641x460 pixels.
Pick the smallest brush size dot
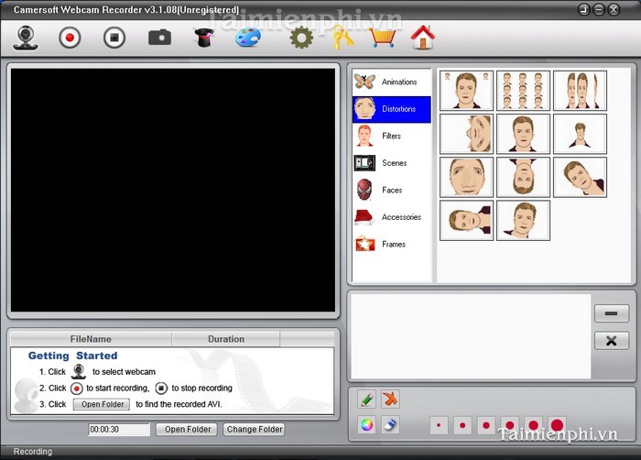(x=439, y=425)
